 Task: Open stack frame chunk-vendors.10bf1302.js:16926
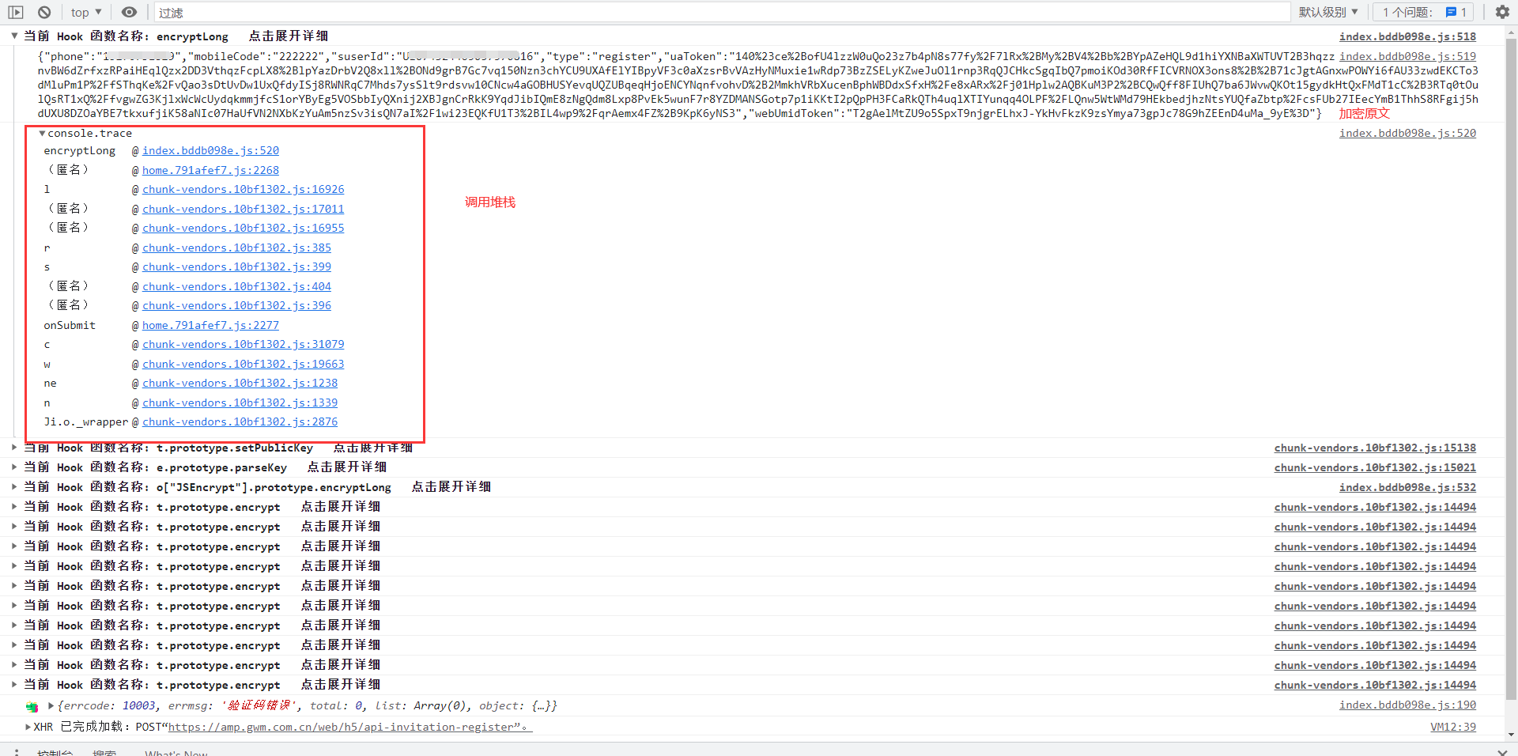click(243, 189)
